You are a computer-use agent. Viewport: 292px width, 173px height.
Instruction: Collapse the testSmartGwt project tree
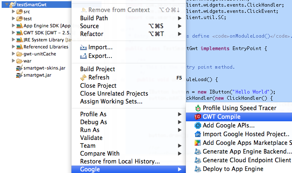click(7, 4)
